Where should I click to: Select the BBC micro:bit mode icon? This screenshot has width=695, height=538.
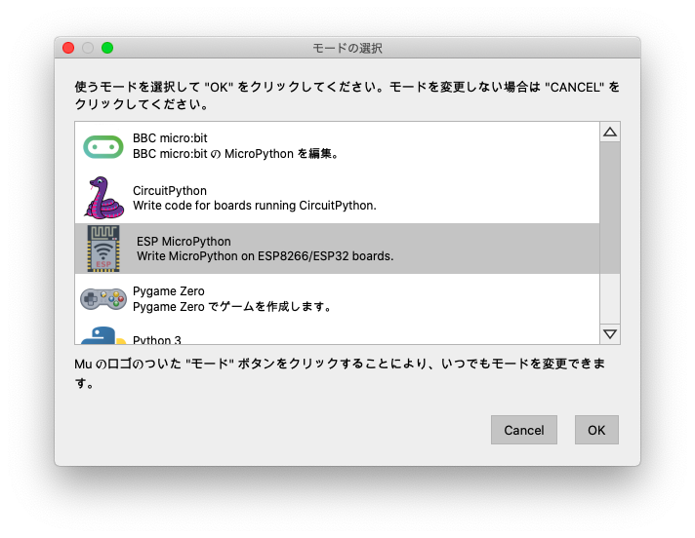(103, 146)
